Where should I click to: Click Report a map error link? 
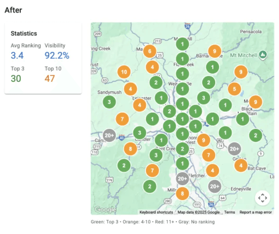click(x=256, y=212)
